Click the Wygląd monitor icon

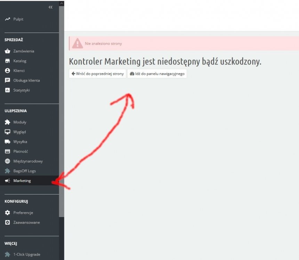coord(7,132)
